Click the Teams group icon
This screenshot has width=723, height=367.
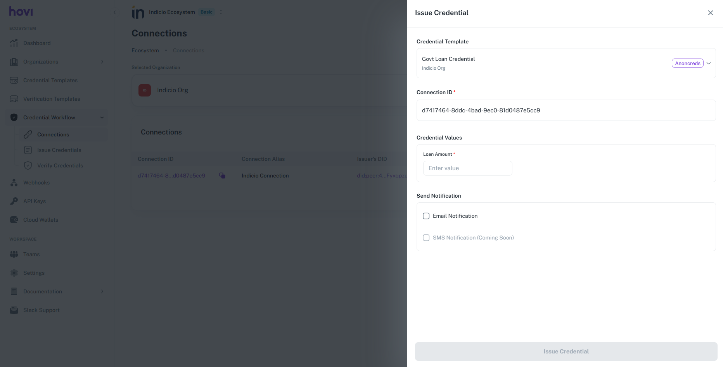pyautogui.click(x=14, y=254)
